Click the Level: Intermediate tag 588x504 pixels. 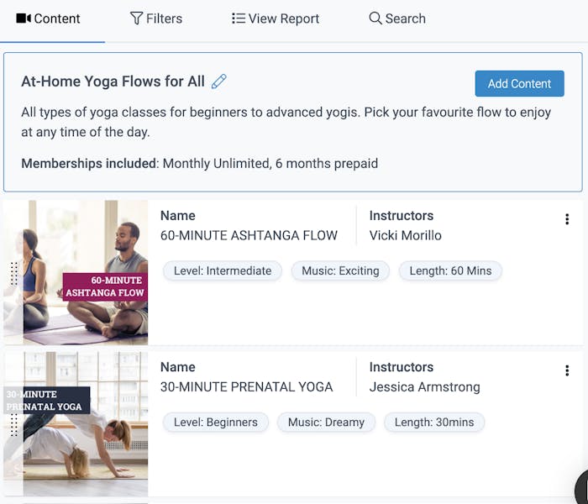223,270
